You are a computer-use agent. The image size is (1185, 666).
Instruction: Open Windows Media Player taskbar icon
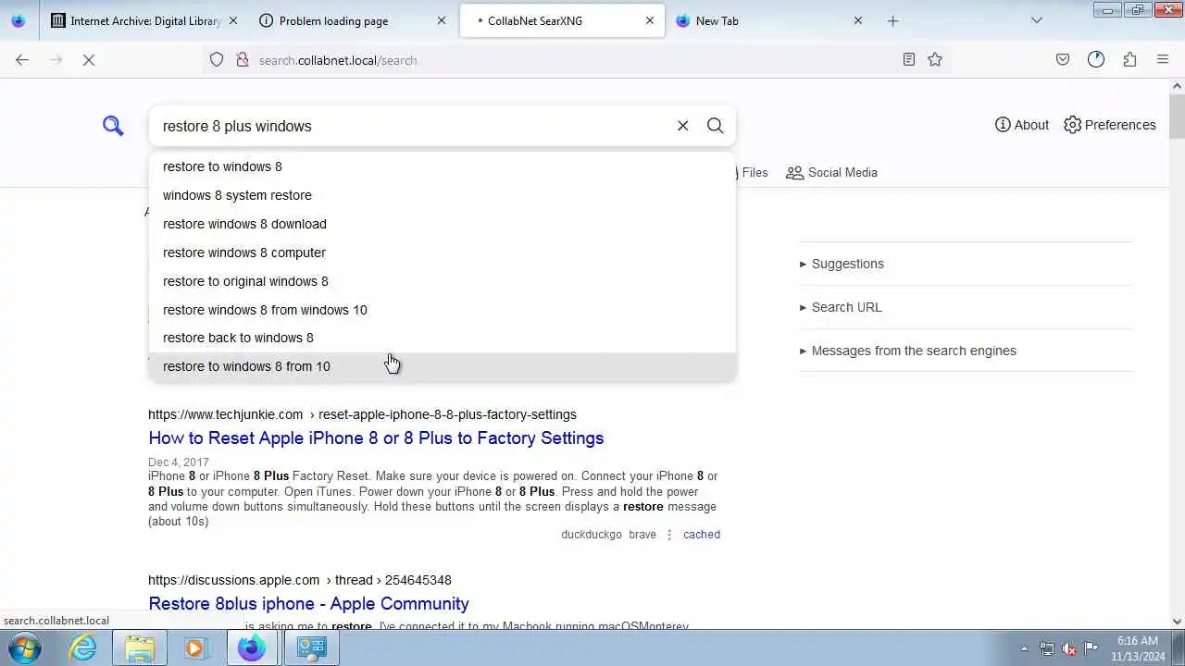click(x=194, y=647)
